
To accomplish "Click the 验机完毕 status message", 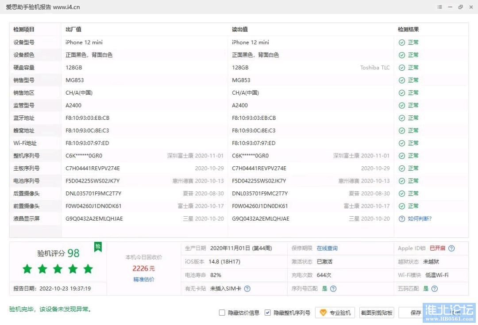I will click(x=50, y=309).
